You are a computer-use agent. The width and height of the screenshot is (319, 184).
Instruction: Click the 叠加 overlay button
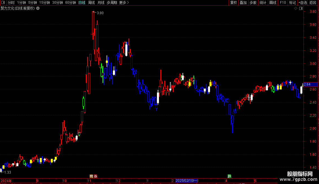(243, 3)
